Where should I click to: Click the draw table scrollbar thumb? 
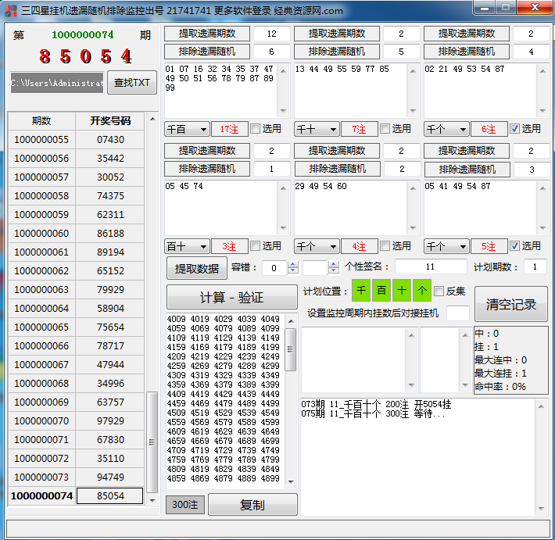[152, 442]
